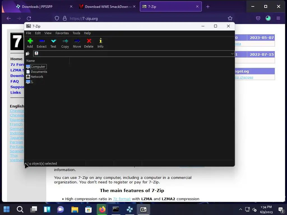Image resolution: width=287 pixels, height=215 pixels.
Task: Click the Extract toolbar icon
Action: 42,43
